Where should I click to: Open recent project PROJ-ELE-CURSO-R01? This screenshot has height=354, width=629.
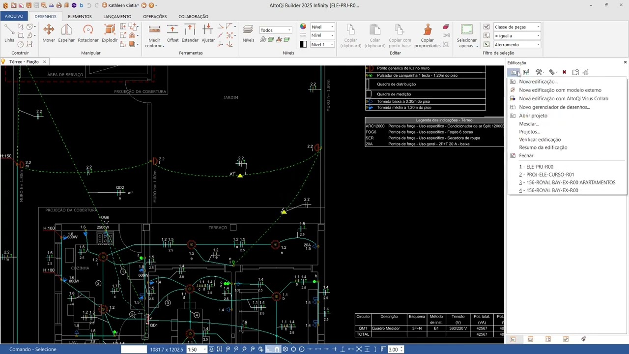coord(550,175)
